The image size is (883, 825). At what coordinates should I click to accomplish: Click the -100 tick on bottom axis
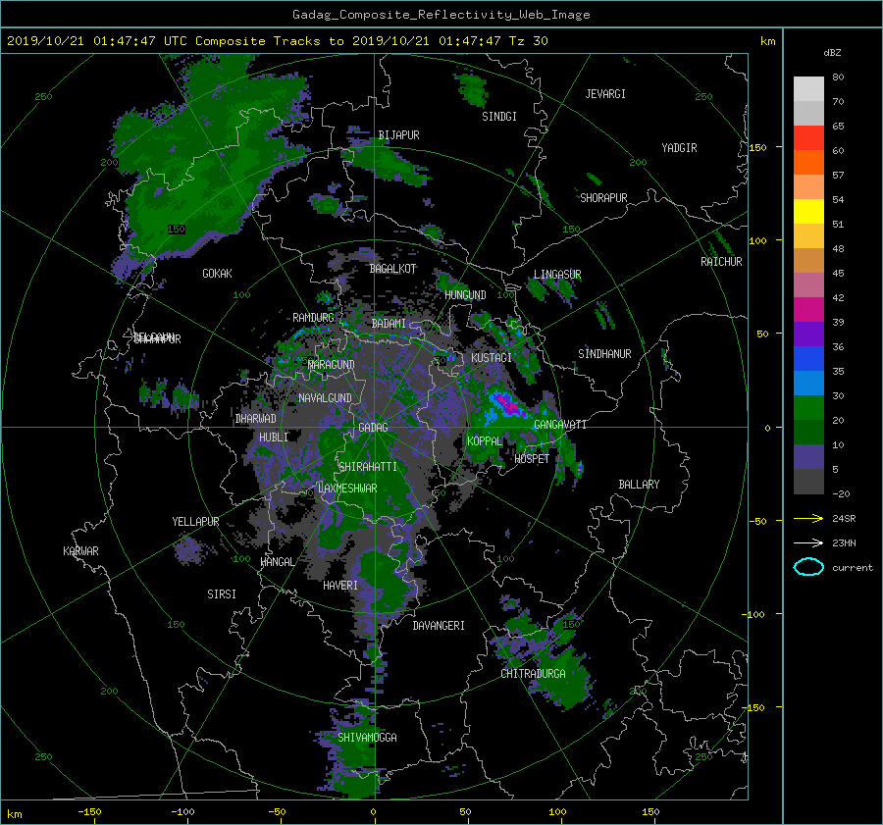tap(182, 811)
